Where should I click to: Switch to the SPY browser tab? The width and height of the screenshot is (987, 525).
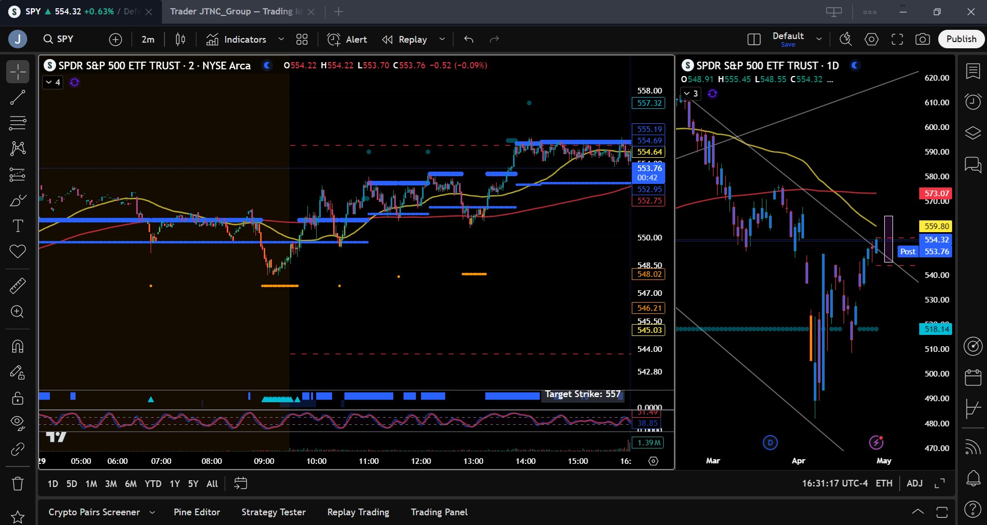[80, 11]
